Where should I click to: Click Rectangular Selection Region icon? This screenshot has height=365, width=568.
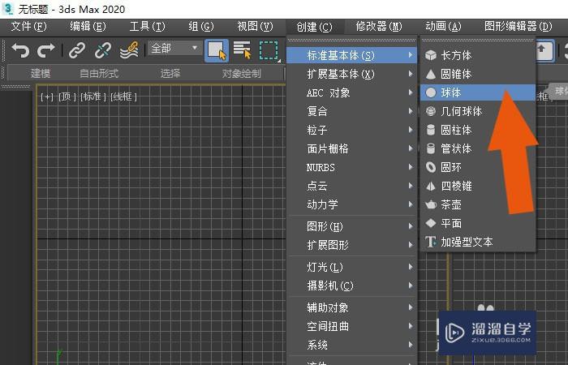pyautogui.click(x=269, y=50)
